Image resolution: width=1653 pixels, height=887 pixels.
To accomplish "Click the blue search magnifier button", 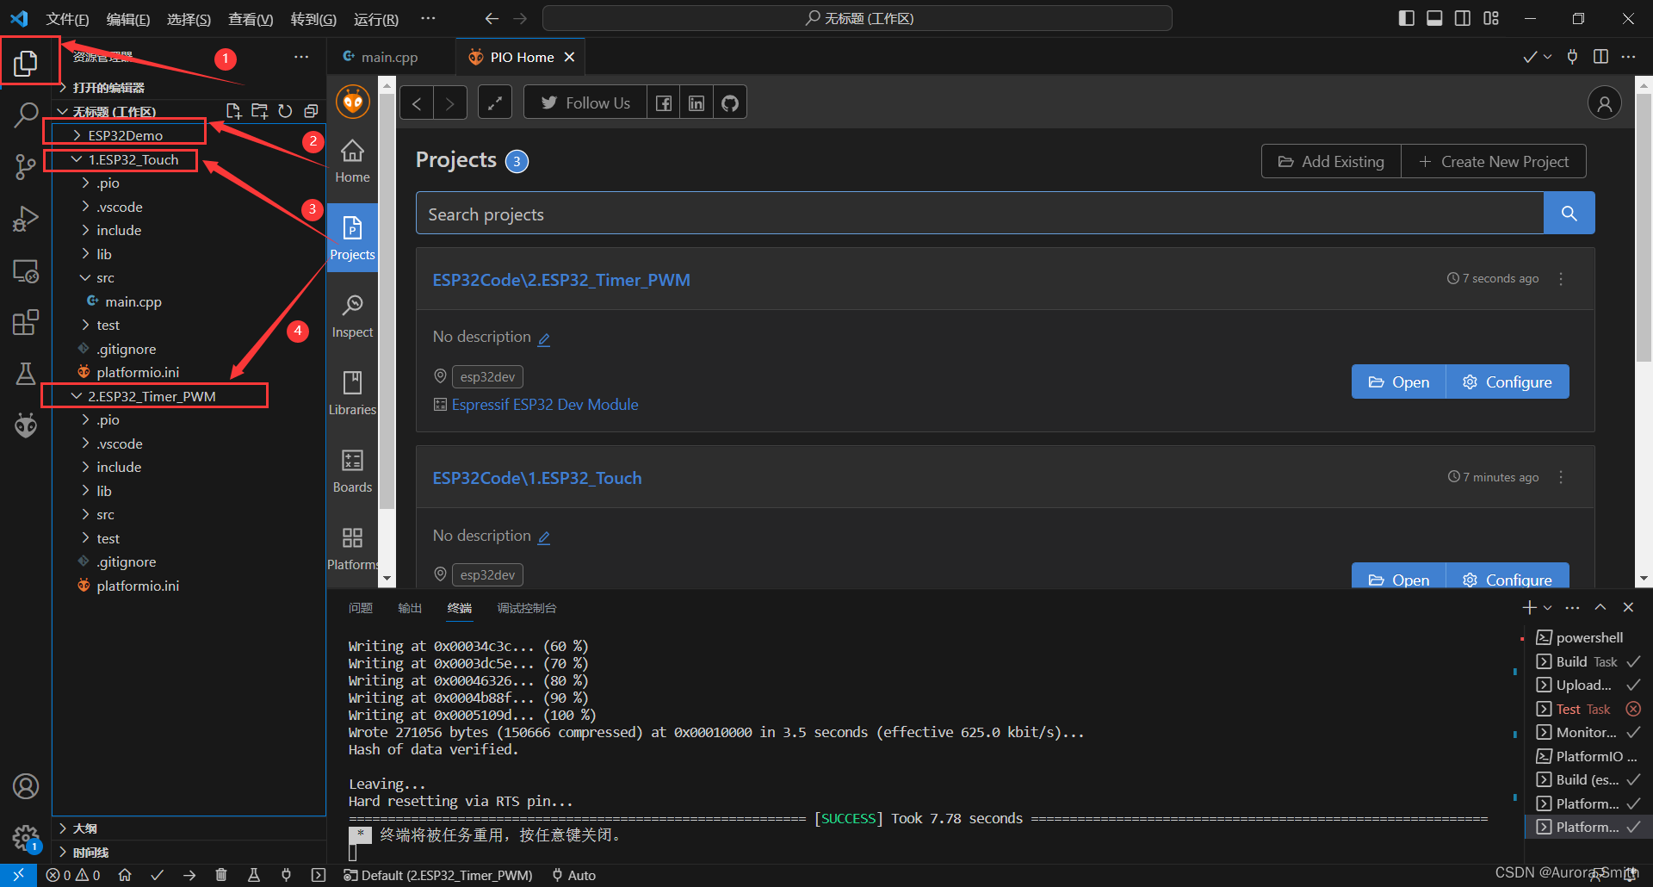I will [1569, 213].
